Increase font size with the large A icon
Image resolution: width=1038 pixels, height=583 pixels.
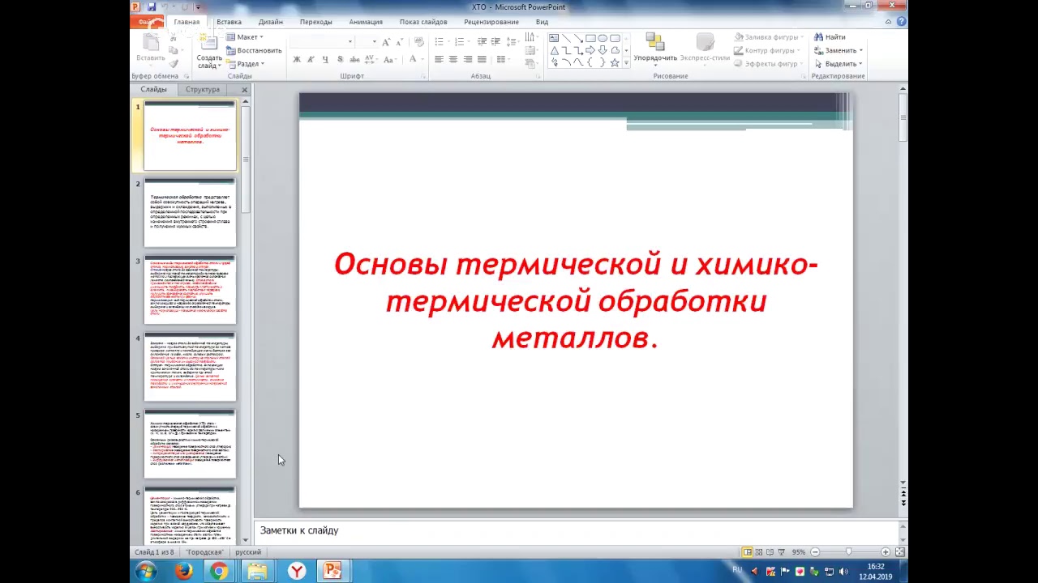(x=386, y=41)
